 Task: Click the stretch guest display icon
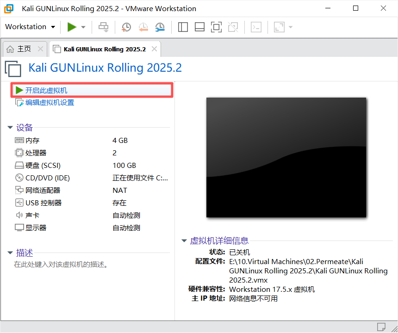(x=279, y=27)
